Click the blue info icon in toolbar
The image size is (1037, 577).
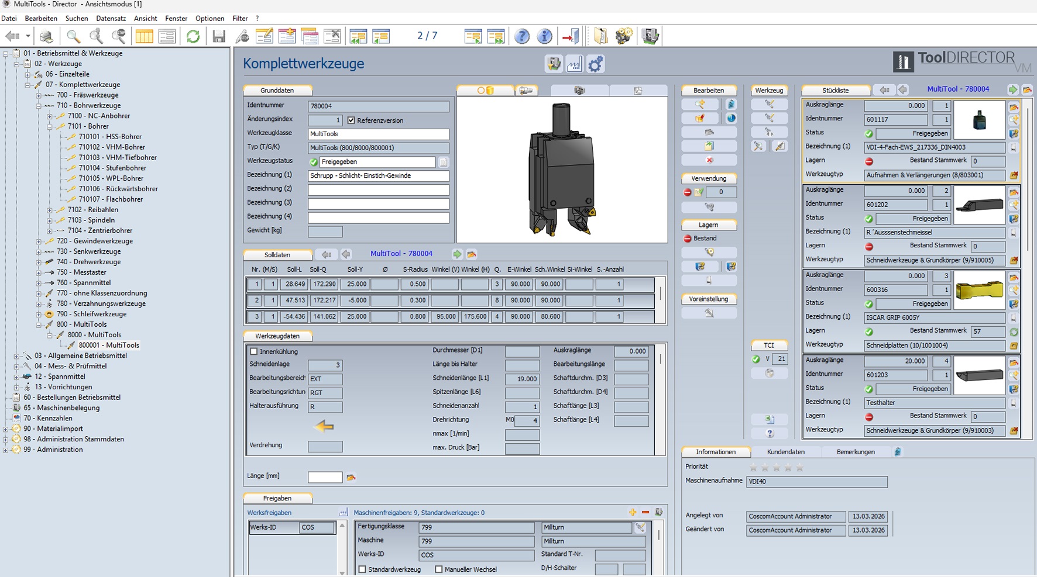[x=544, y=36]
